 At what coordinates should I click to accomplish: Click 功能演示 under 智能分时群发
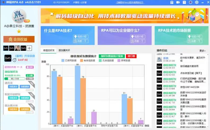click(13, 98)
